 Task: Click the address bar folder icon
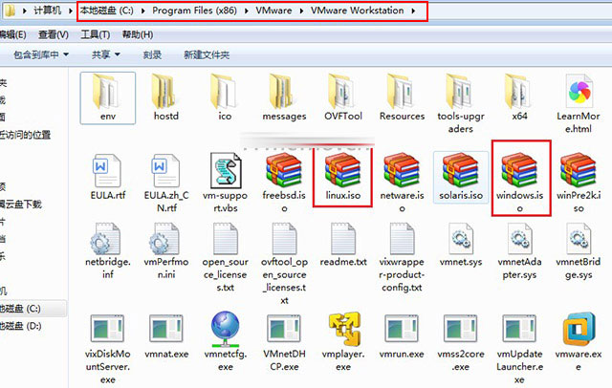click(10, 11)
